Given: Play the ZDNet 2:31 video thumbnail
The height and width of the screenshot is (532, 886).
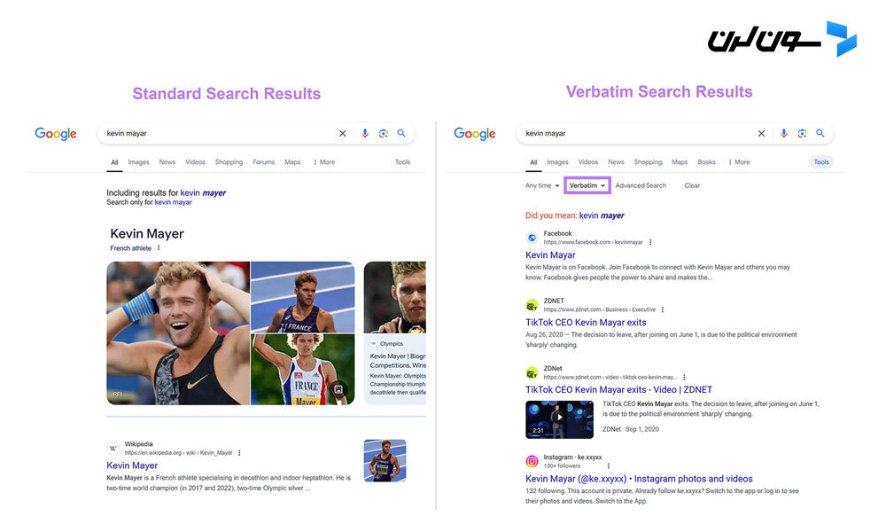Looking at the screenshot, I should pos(559,419).
